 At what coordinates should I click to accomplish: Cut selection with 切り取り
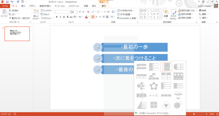coord(14,11)
